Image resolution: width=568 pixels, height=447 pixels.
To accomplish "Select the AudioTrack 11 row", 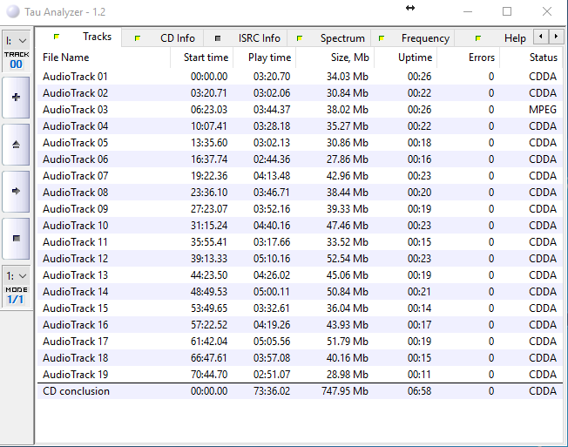I will tap(300, 242).
